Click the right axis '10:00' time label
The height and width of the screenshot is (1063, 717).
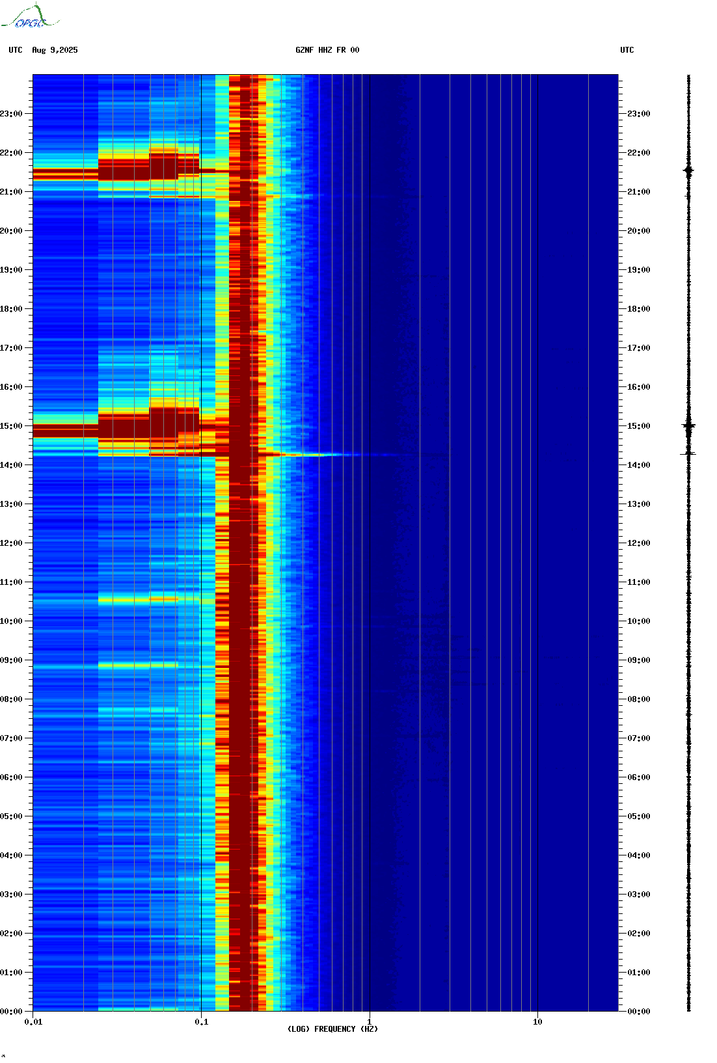tap(638, 621)
